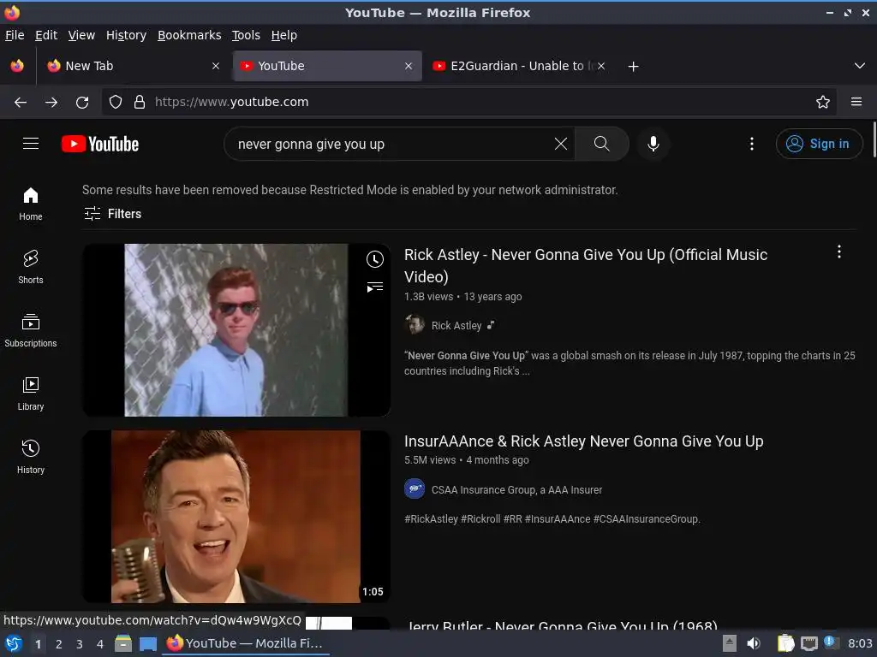
Task: Go back to the previous page
Action: pos(21,103)
